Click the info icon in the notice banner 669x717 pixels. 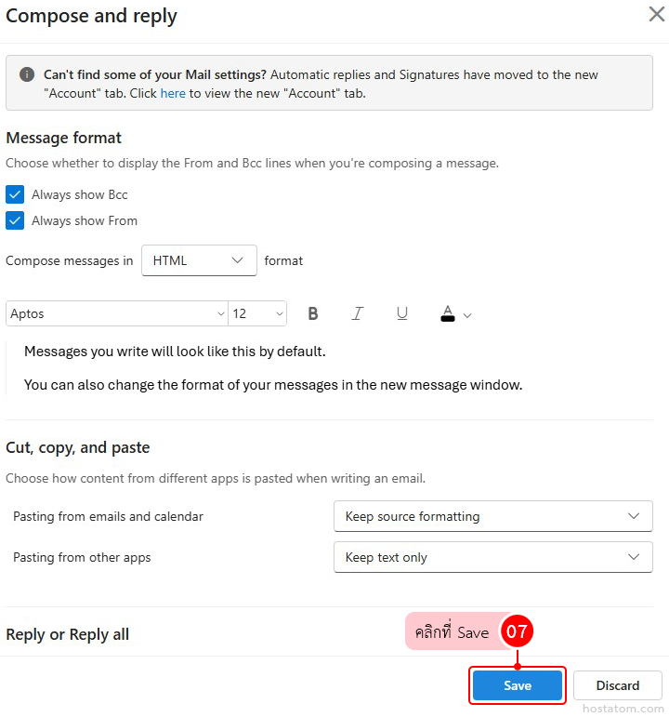27,74
